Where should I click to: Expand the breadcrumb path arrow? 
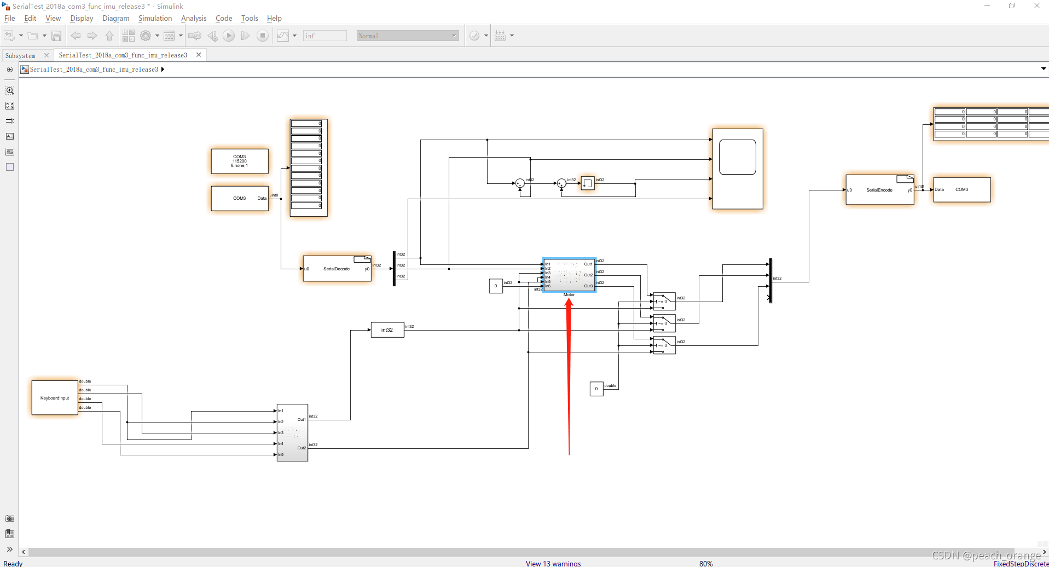pyautogui.click(x=163, y=70)
